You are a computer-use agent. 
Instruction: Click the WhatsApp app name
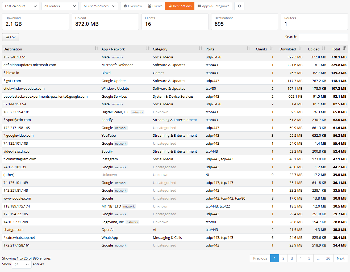110,238
